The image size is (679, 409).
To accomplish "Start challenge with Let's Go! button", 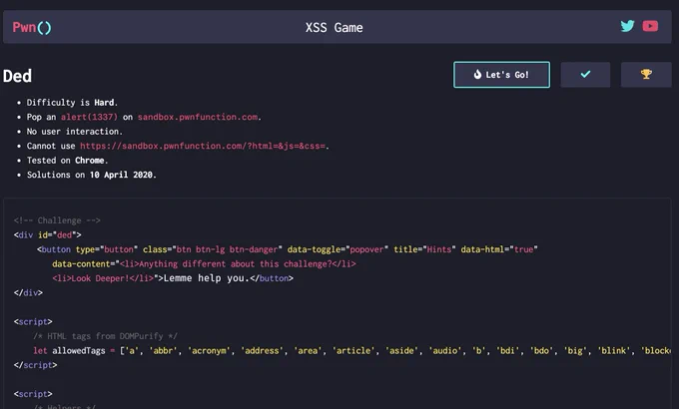I will tap(501, 75).
